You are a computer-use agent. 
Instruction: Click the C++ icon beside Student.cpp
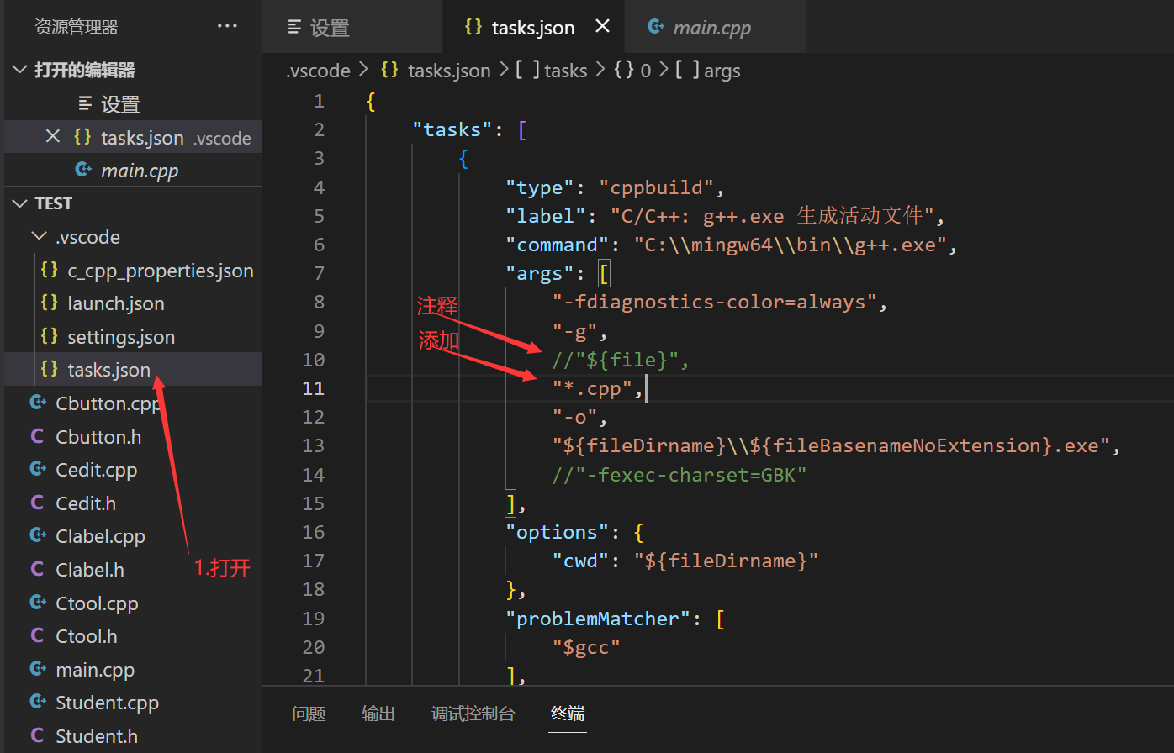click(36, 703)
